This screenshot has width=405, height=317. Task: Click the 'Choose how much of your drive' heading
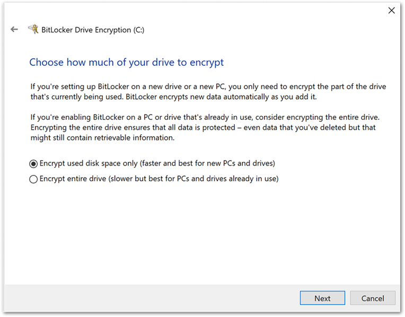[x=127, y=63]
